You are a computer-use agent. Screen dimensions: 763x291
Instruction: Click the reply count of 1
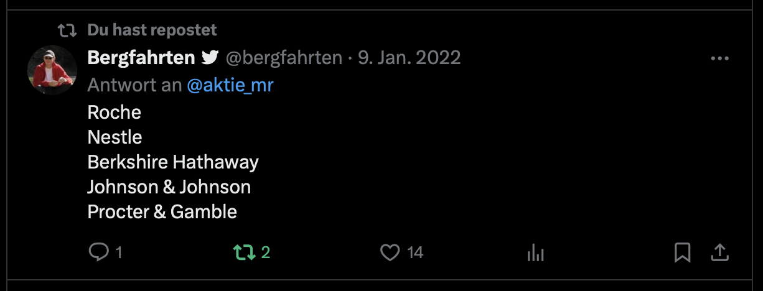coord(118,252)
